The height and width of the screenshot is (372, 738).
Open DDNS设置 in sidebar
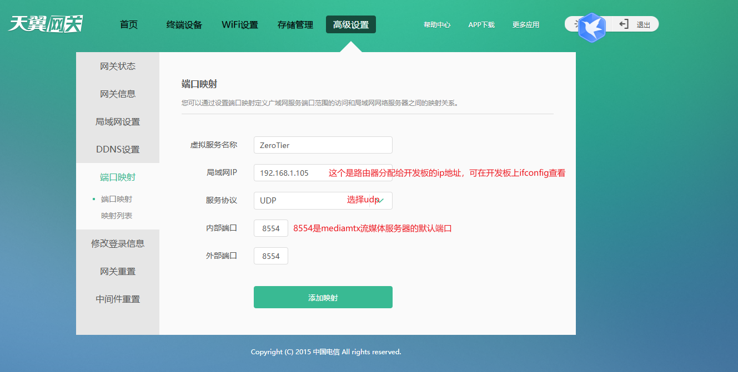point(118,149)
